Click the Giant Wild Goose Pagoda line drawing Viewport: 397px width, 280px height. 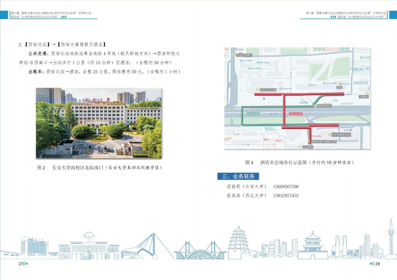(x=239, y=243)
